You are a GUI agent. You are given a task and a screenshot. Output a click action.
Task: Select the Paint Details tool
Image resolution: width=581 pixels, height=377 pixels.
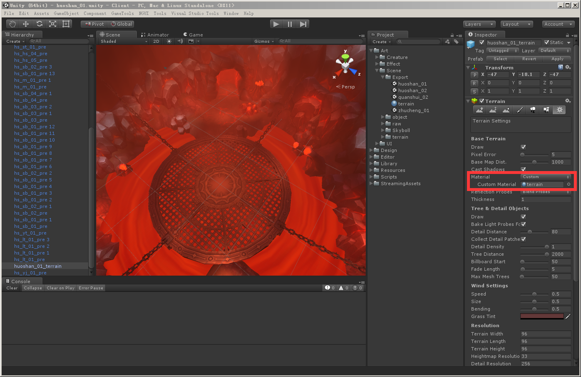pos(546,110)
